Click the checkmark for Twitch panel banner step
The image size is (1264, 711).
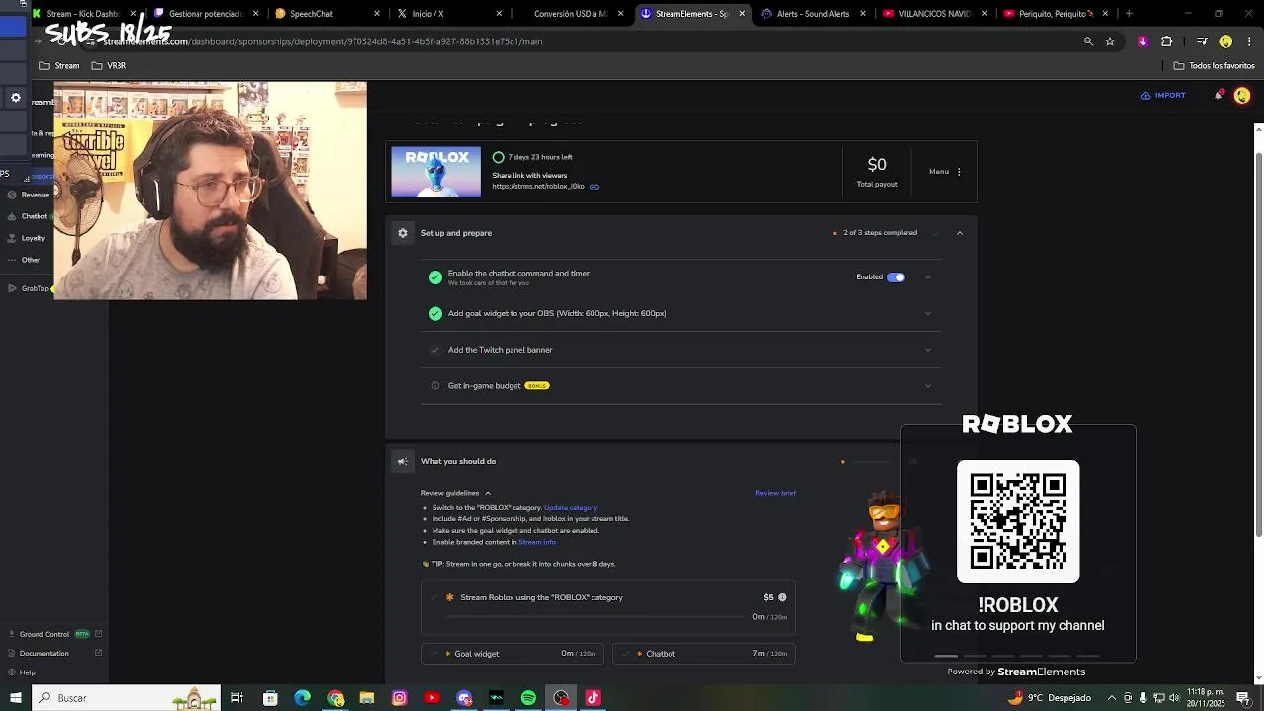[435, 350]
